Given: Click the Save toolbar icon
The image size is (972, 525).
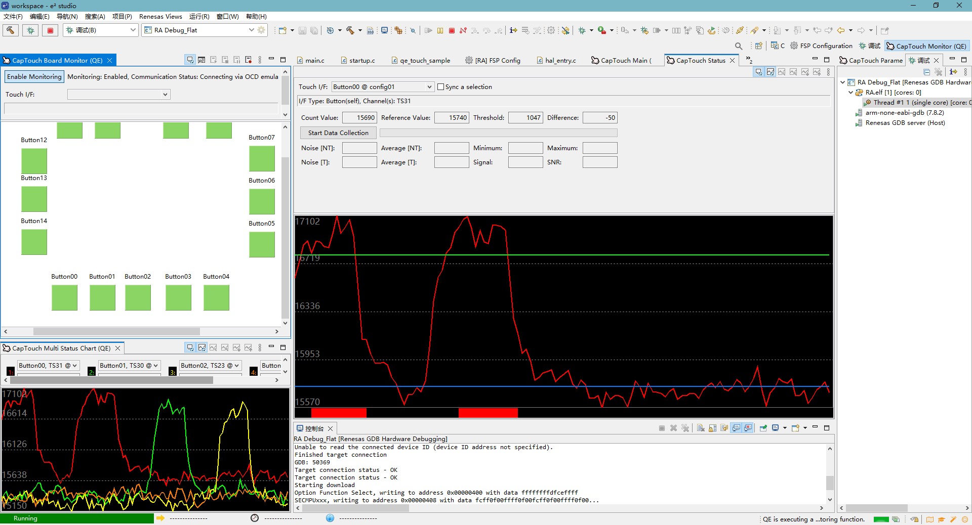Looking at the screenshot, I should (302, 30).
